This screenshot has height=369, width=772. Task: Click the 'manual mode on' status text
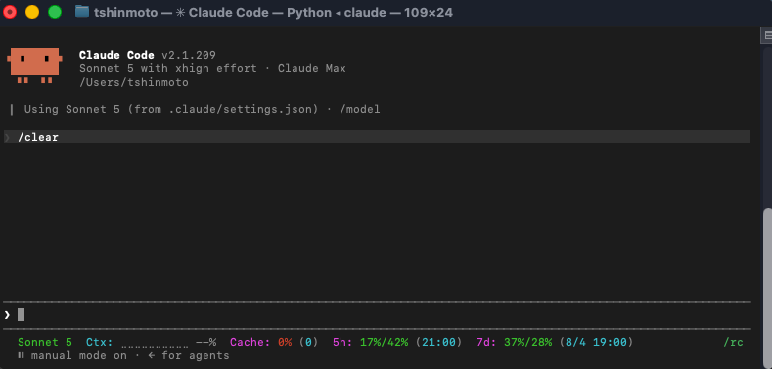[79, 355]
